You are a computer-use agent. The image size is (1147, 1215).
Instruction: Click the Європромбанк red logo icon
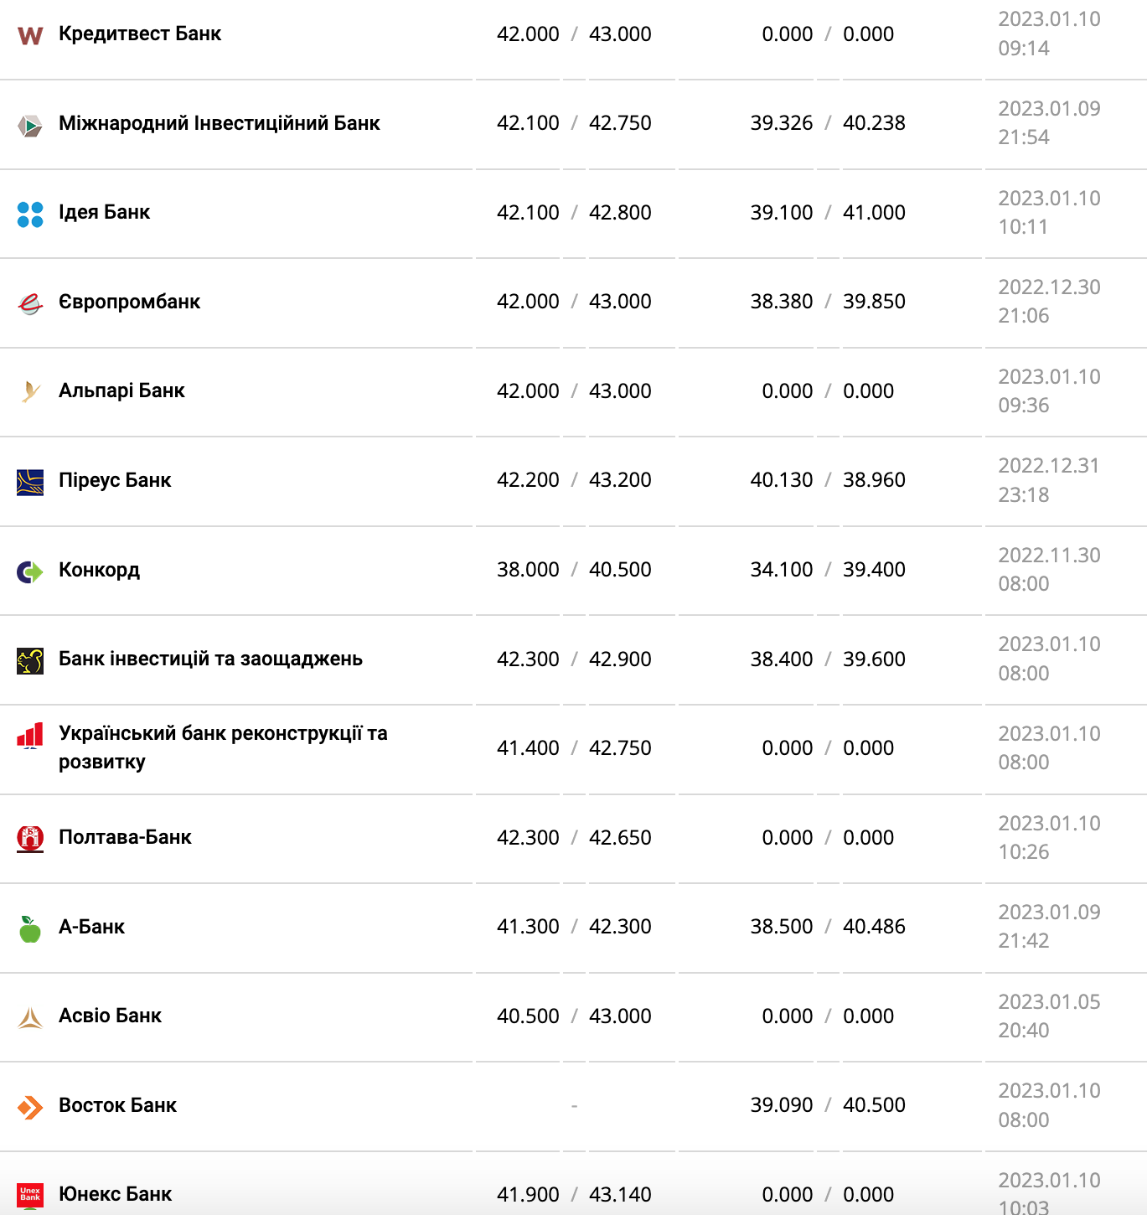click(x=30, y=303)
